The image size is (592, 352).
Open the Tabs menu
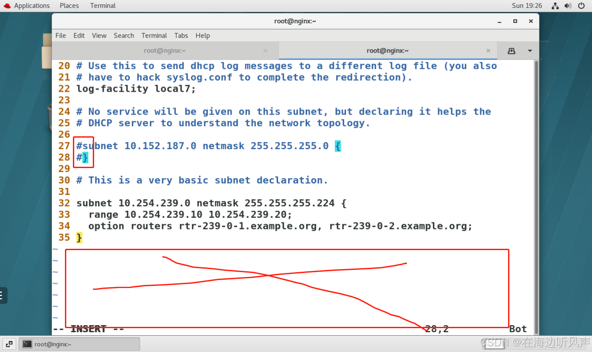(181, 36)
